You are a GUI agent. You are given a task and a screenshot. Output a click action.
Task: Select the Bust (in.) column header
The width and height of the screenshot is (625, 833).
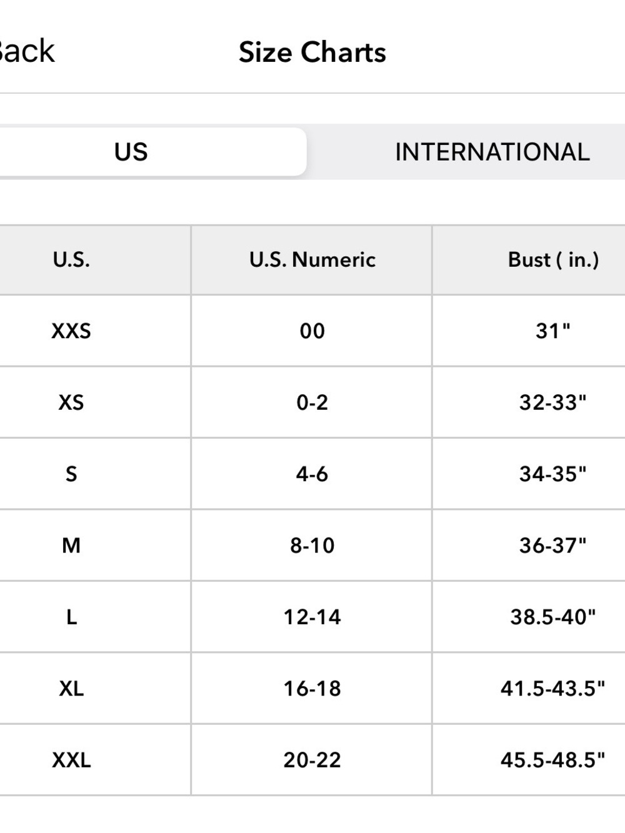(x=529, y=260)
